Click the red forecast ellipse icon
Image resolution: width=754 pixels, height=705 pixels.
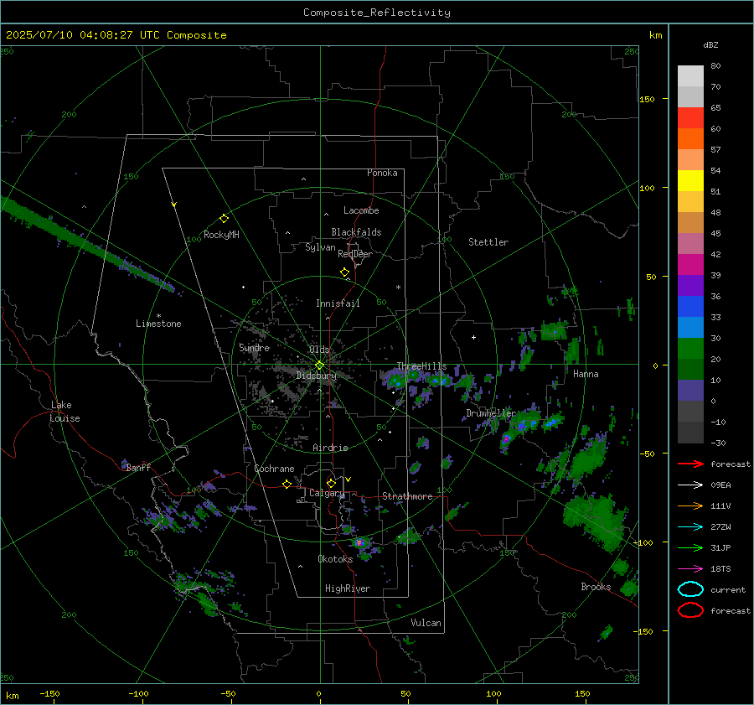(690, 610)
